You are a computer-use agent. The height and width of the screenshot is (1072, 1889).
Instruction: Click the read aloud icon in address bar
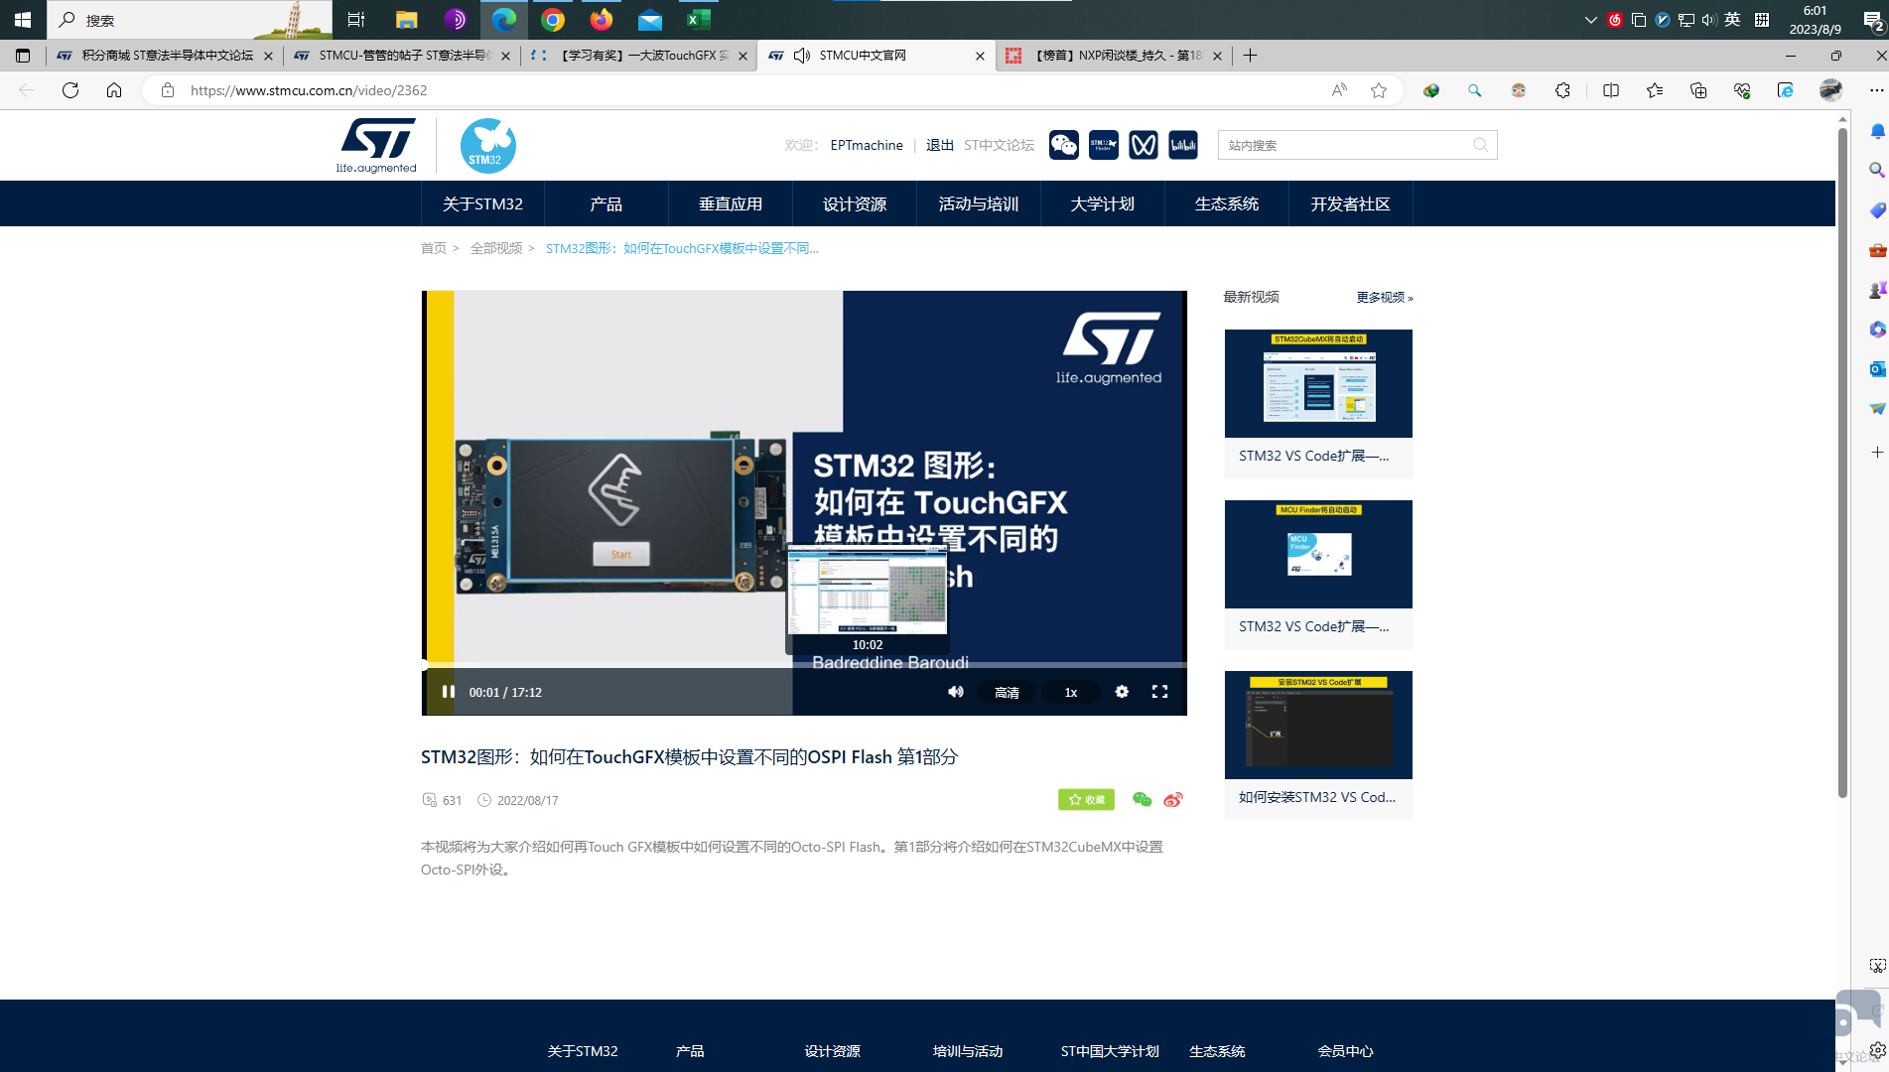click(x=1339, y=90)
